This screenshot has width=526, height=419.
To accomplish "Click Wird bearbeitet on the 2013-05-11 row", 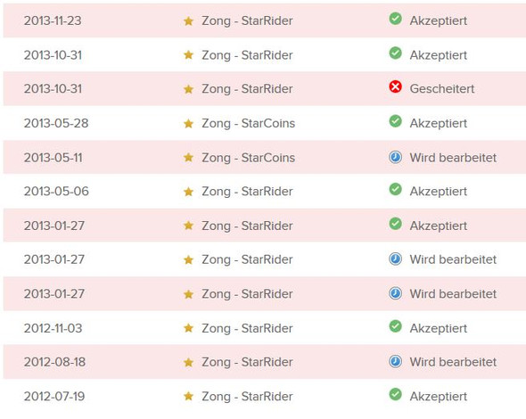I will (x=453, y=158).
